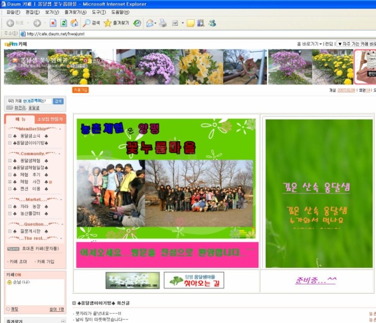
Task: Click the guest smiley icon next to 손님
Action: 9,282
